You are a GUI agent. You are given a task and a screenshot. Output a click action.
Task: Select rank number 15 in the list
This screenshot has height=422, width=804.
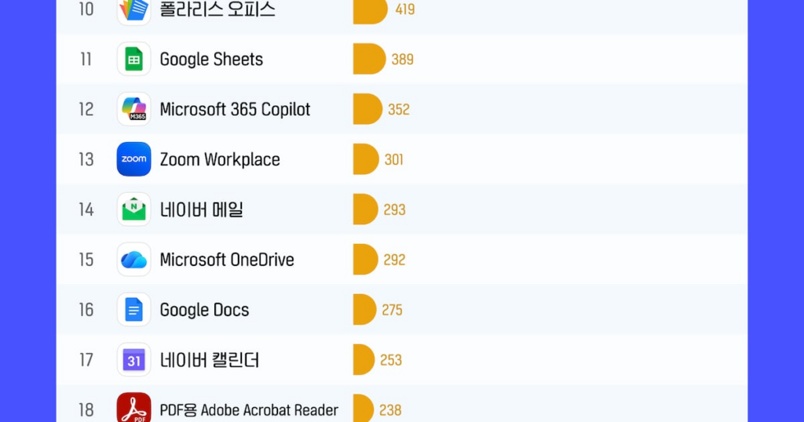coord(86,260)
